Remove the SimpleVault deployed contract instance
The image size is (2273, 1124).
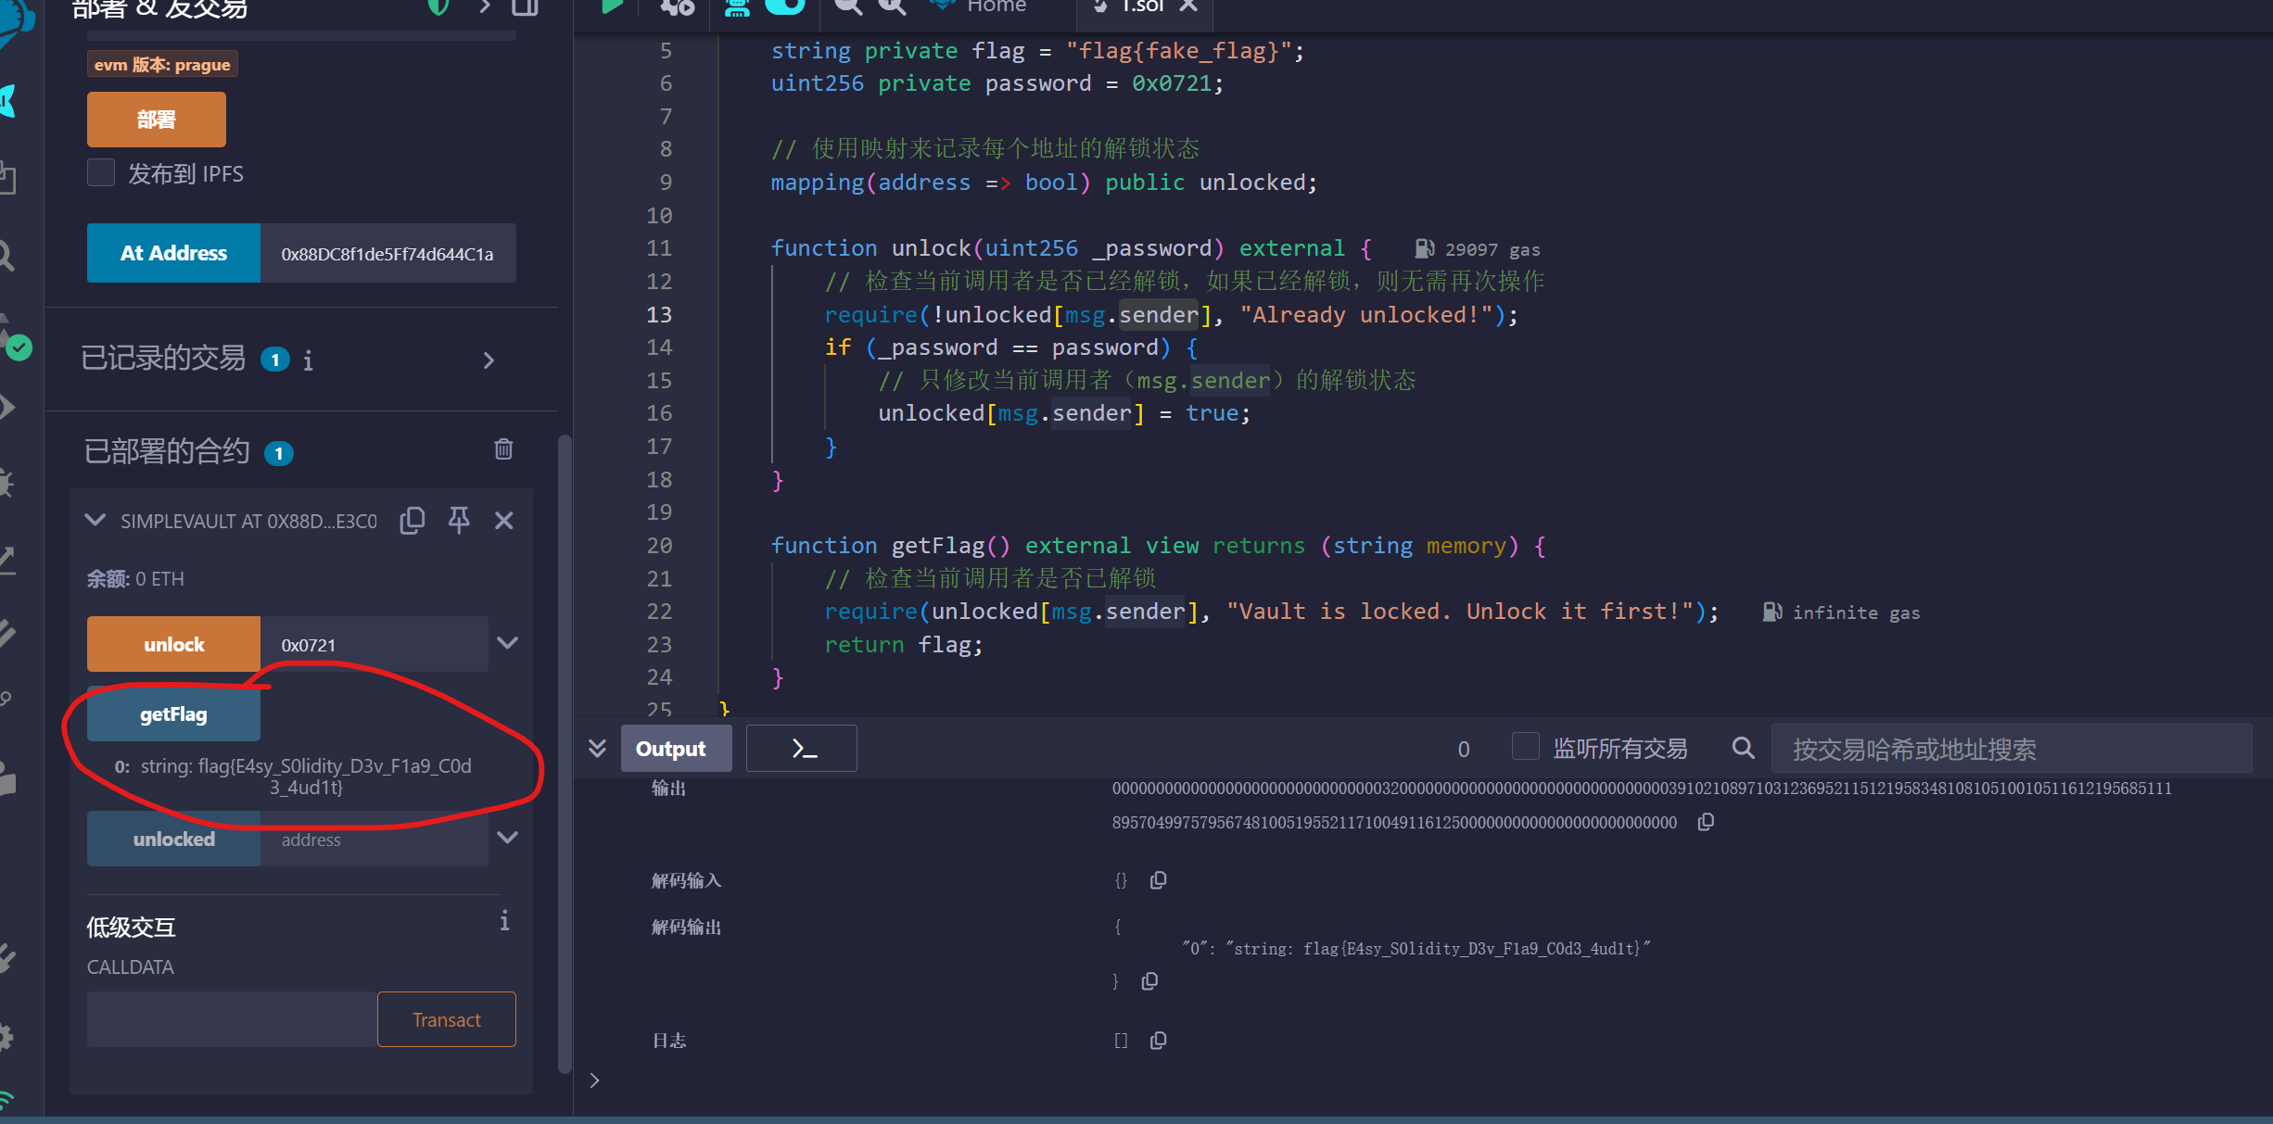click(x=503, y=521)
